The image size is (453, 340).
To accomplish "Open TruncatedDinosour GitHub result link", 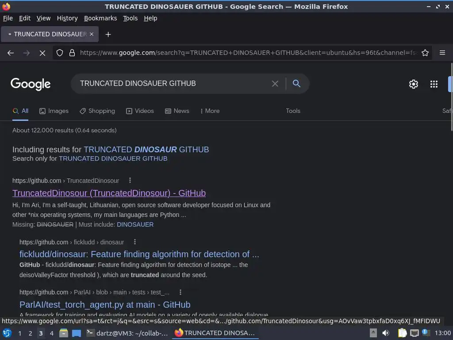I will pyautogui.click(x=109, y=193).
